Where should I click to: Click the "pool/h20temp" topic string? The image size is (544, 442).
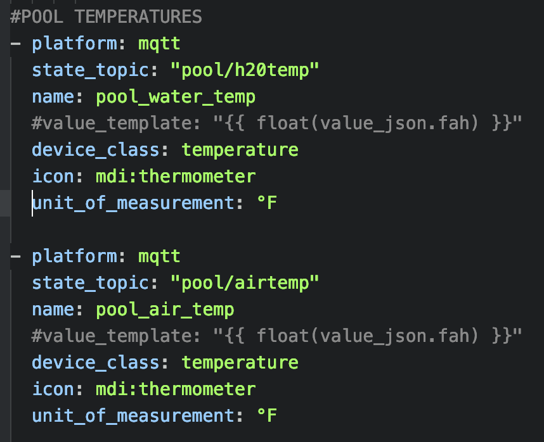coord(245,70)
